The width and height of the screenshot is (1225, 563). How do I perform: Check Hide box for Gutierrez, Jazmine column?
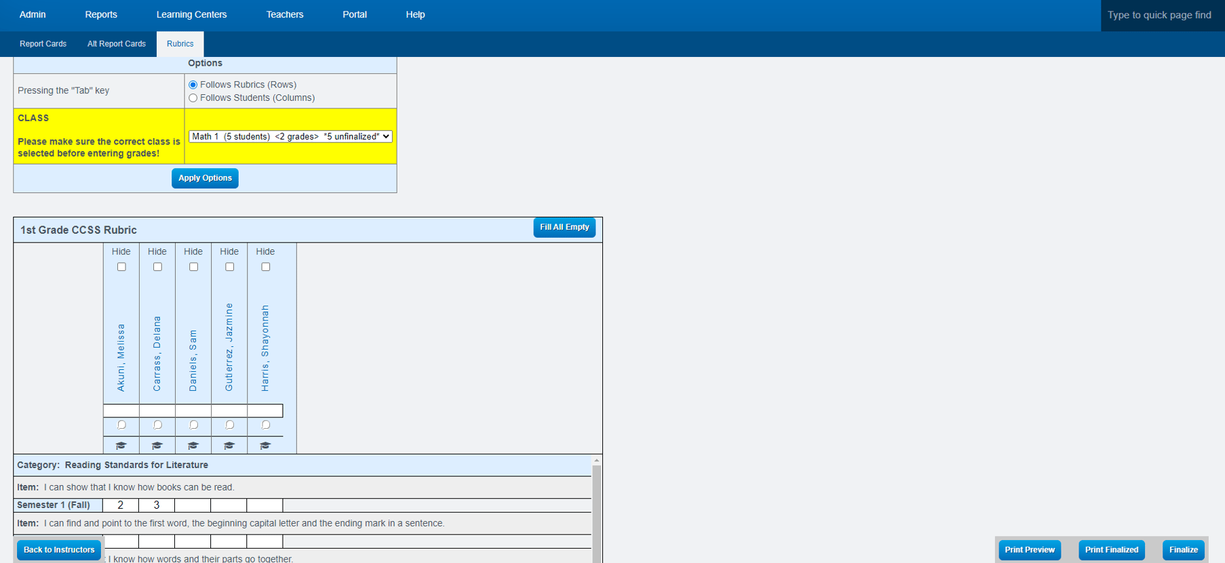click(x=229, y=267)
